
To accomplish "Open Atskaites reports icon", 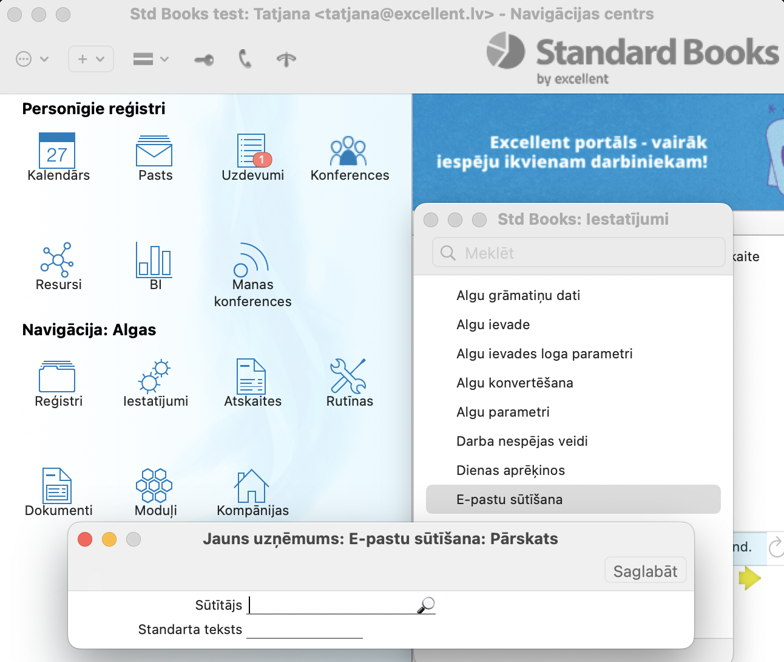I will click(x=252, y=377).
